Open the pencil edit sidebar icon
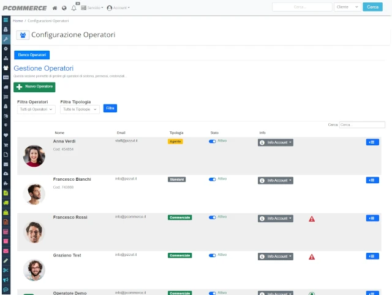392x295 pixels. [x=6, y=261]
